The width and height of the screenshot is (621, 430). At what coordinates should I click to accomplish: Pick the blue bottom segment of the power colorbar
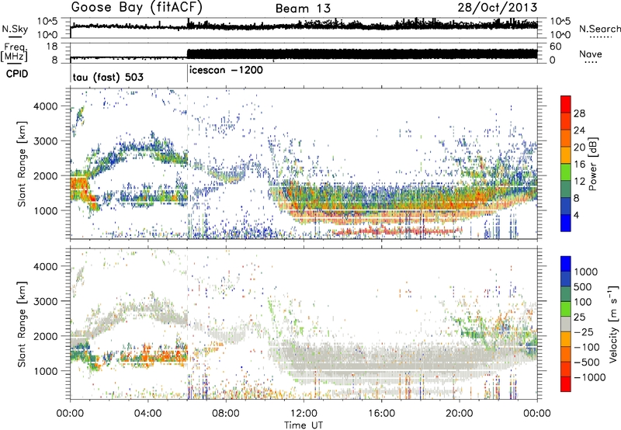(x=566, y=223)
